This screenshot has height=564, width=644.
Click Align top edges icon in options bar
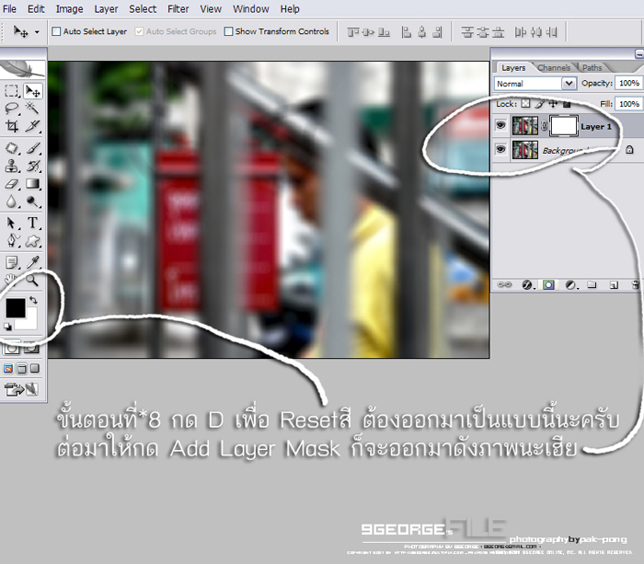point(352,32)
